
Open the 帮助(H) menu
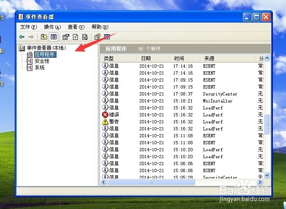(x=100, y=27)
